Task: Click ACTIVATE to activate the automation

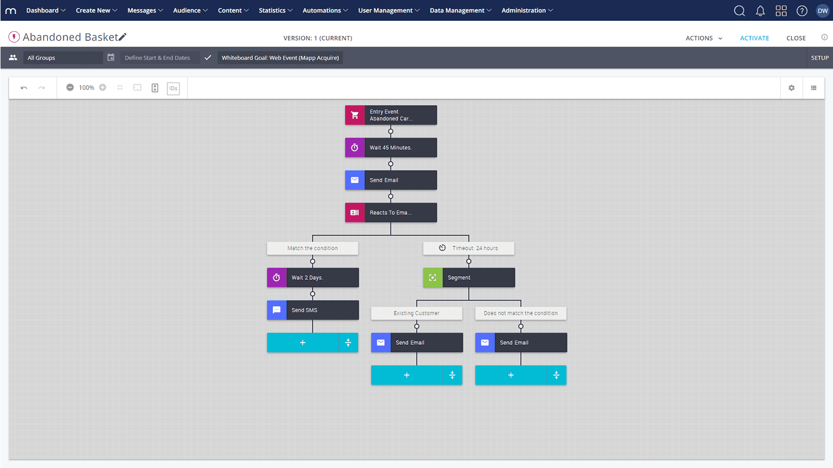Action: [x=754, y=37]
